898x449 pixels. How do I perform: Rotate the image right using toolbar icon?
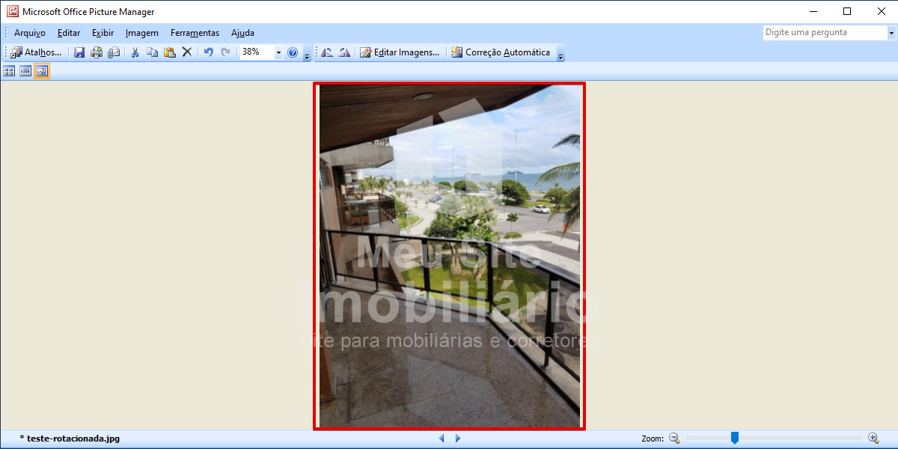pyautogui.click(x=344, y=52)
